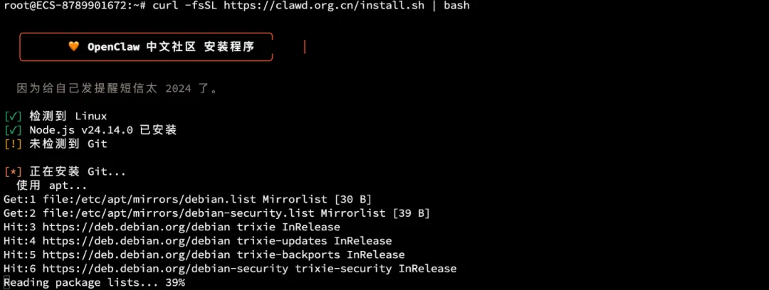This screenshot has height=290, width=769.
Task: Click green checkmark beside Node.js v24.14.0
Action: (x=14, y=130)
